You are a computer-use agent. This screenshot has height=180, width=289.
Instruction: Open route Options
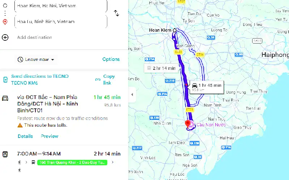tap(111, 59)
